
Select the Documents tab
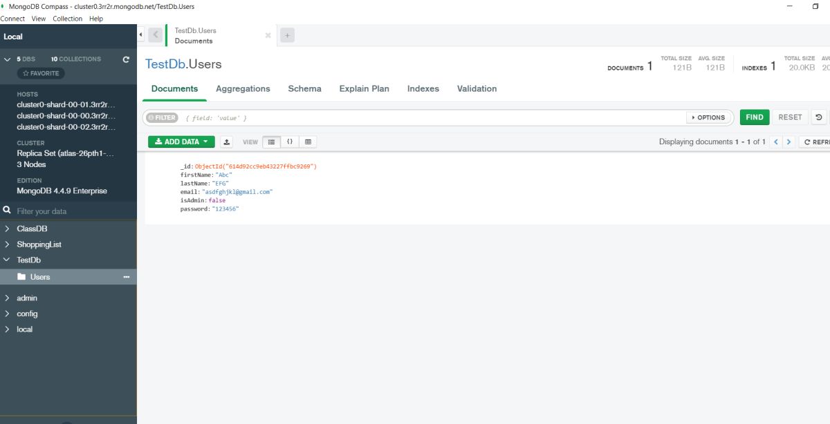(x=174, y=89)
